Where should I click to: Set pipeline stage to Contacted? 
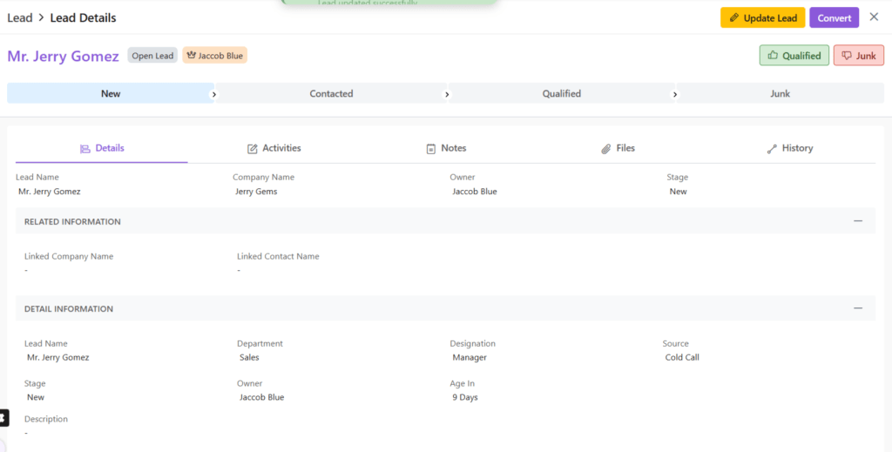(x=331, y=93)
